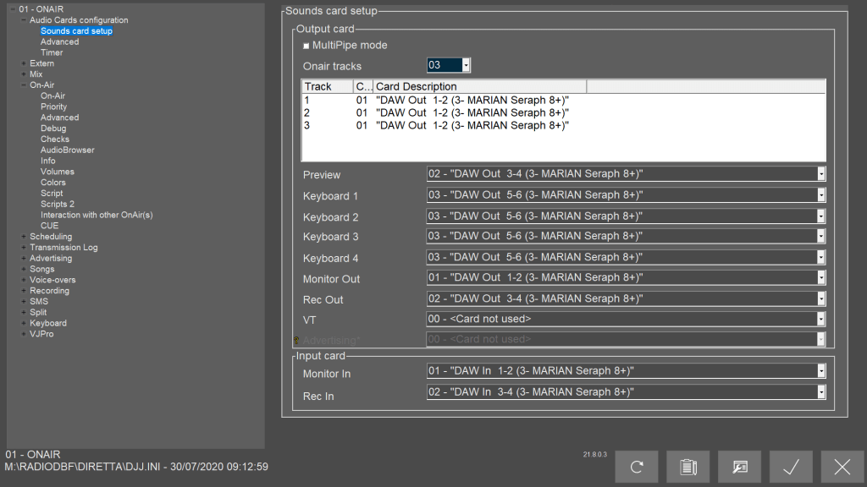Click the refresh arrow icon button
The image size is (867, 487).
[x=636, y=467]
